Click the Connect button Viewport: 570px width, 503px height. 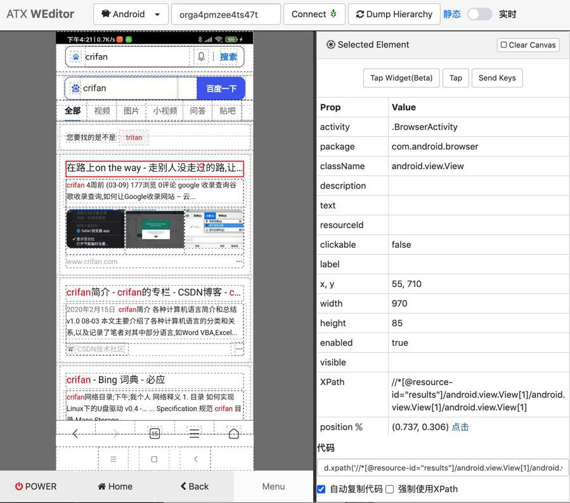pyautogui.click(x=314, y=14)
